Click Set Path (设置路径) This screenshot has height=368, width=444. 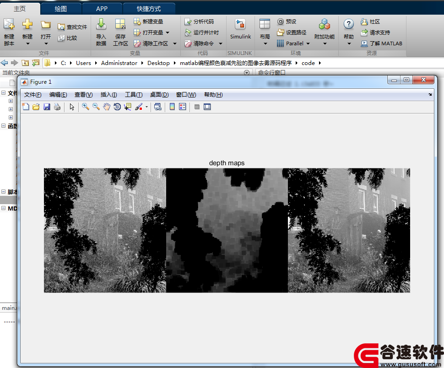click(x=292, y=32)
